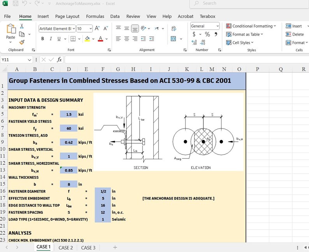Viewport: 309px width, 252px height.
Task: Open the Page Layout tab
Action: pyautogui.click(x=67, y=16)
